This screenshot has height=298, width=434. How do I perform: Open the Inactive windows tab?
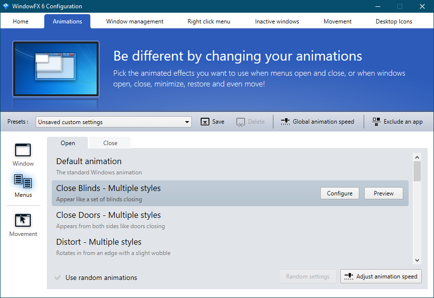(277, 21)
